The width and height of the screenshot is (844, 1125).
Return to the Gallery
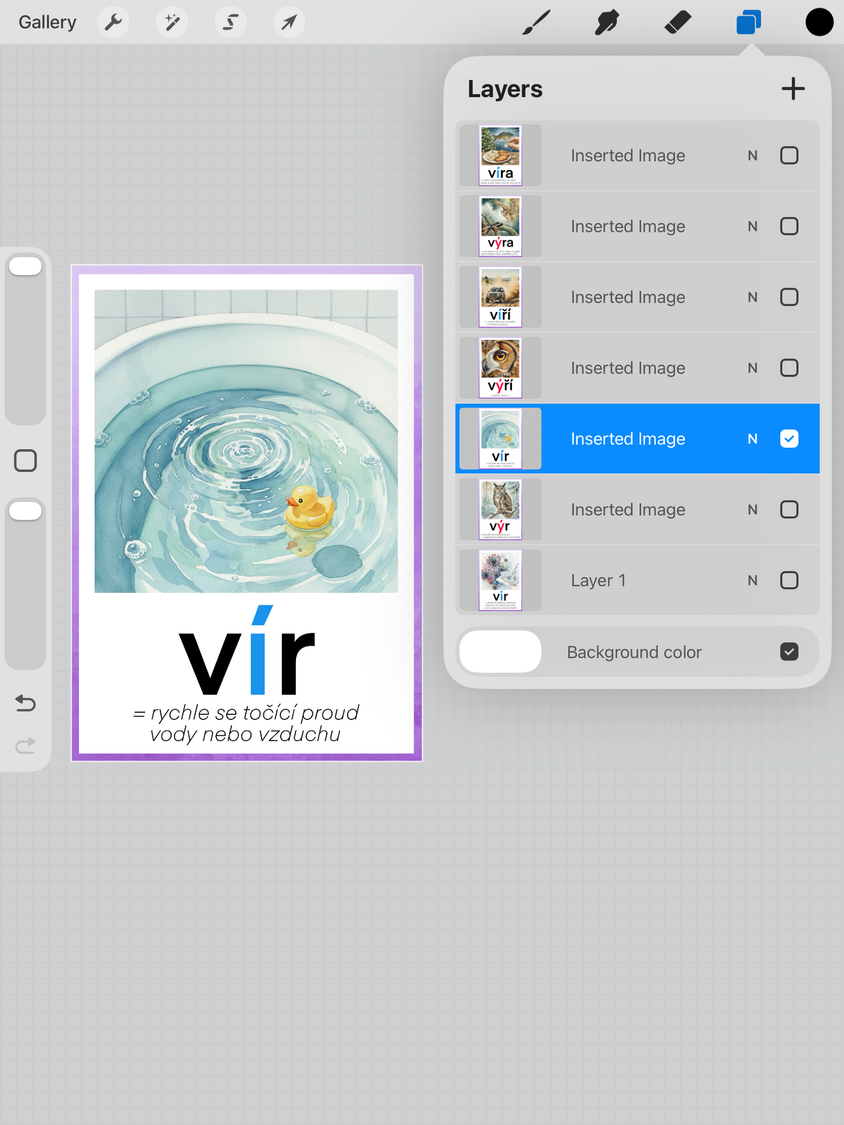[47, 22]
